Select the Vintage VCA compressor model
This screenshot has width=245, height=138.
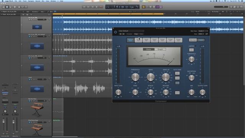point(162,40)
